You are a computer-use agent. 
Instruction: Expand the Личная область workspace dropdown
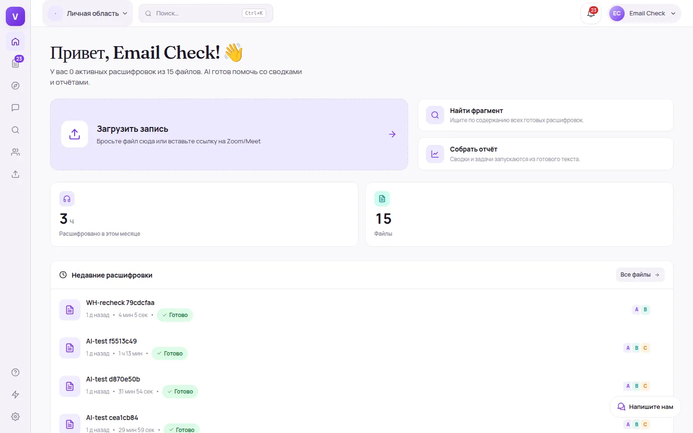coord(88,13)
